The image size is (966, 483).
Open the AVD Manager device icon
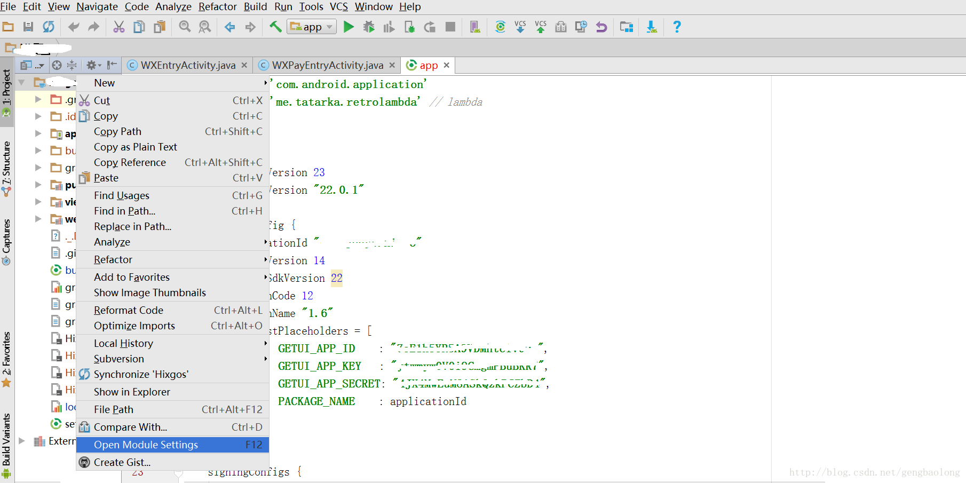[x=475, y=27]
